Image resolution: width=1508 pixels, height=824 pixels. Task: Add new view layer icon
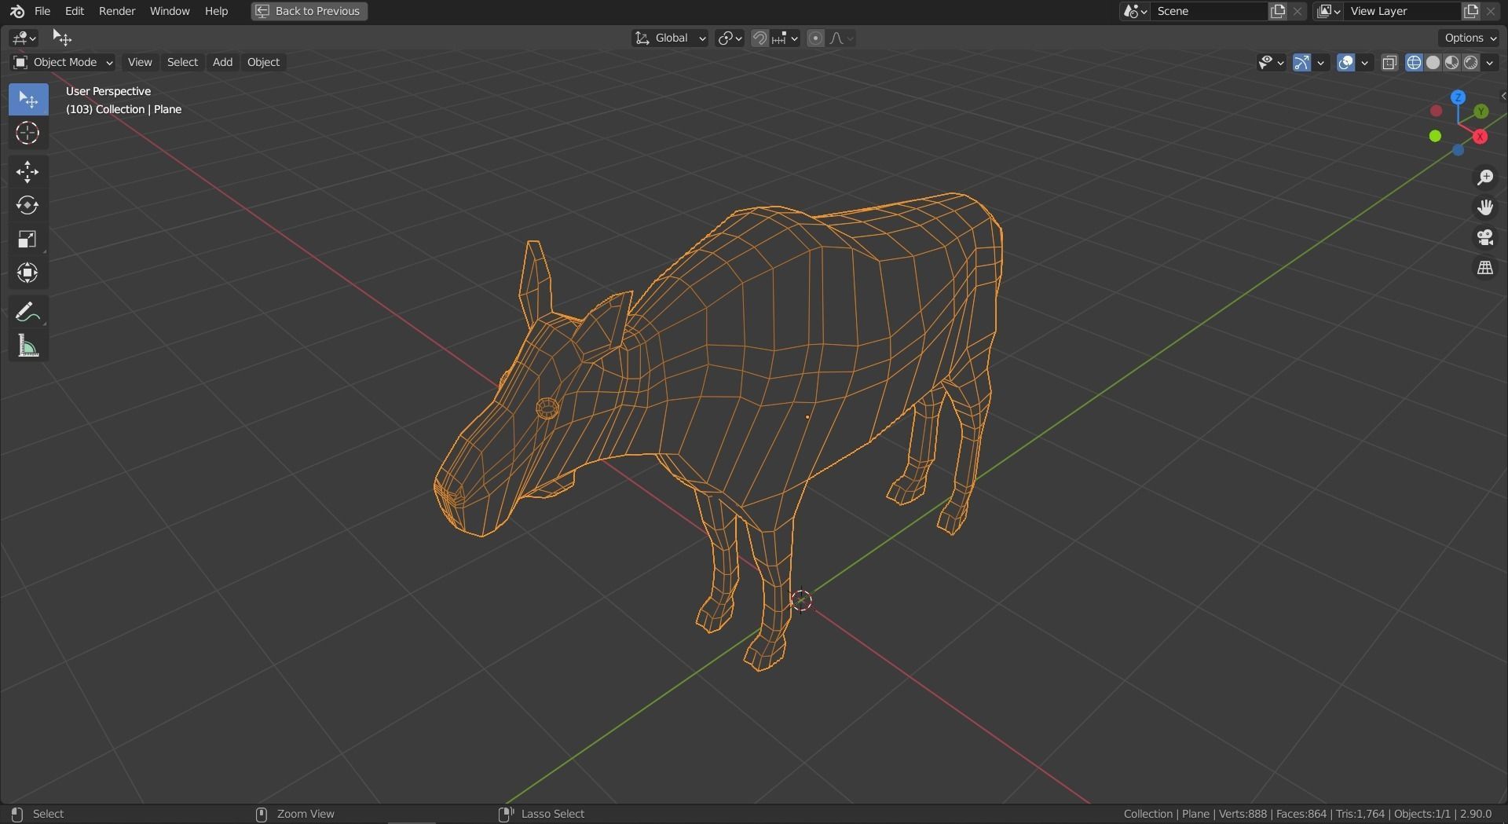(1471, 11)
